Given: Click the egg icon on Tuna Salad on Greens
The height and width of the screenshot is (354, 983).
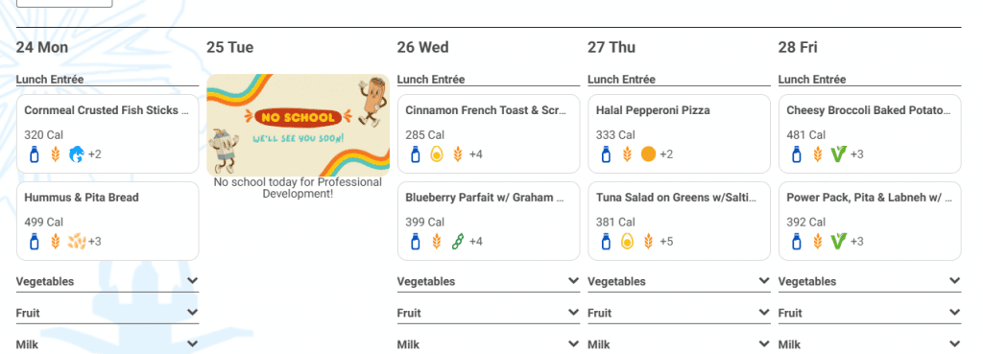Looking at the screenshot, I should click(x=627, y=241).
